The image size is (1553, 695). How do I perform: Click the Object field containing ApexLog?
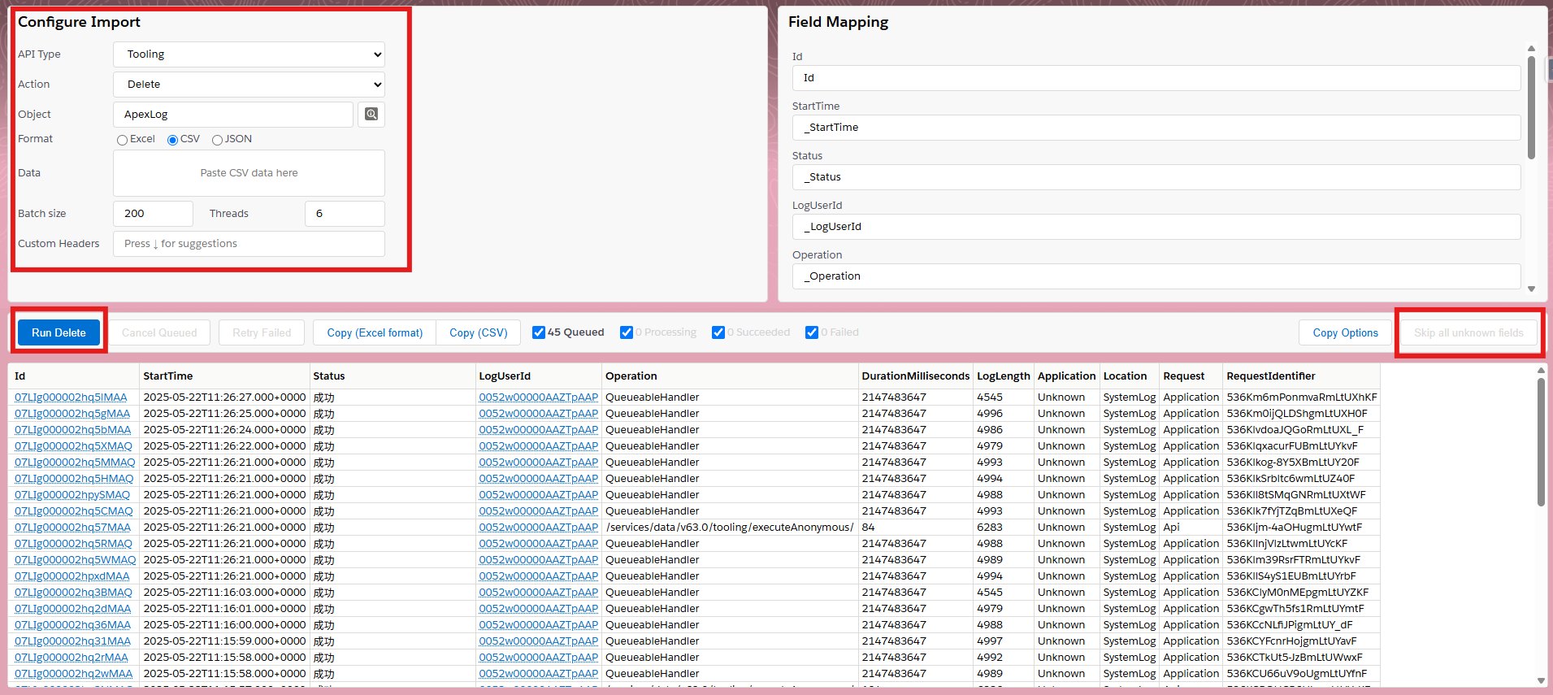(x=233, y=115)
